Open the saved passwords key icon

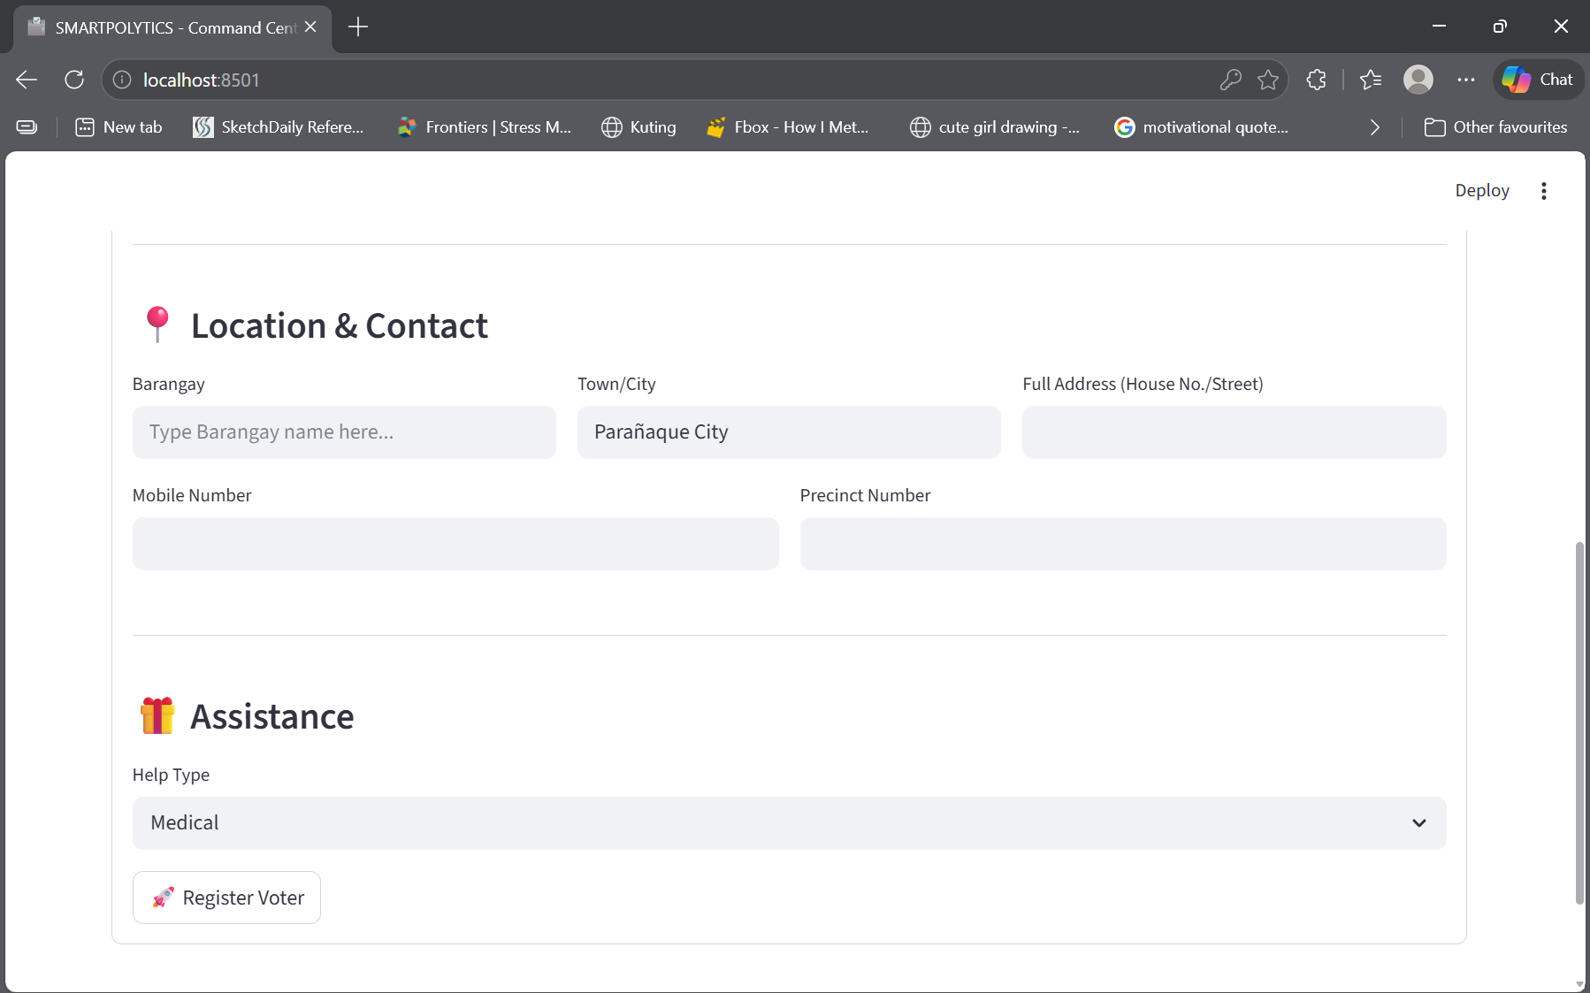click(1230, 80)
